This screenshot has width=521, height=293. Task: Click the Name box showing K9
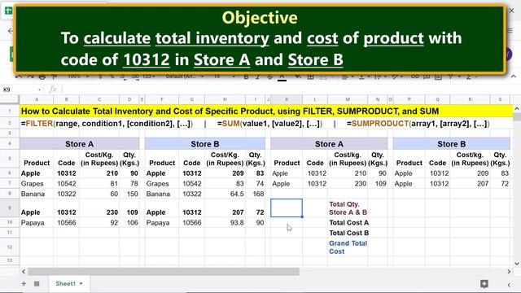[x=20, y=90]
